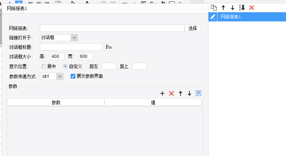Click the 参数 column header

pos(56,102)
